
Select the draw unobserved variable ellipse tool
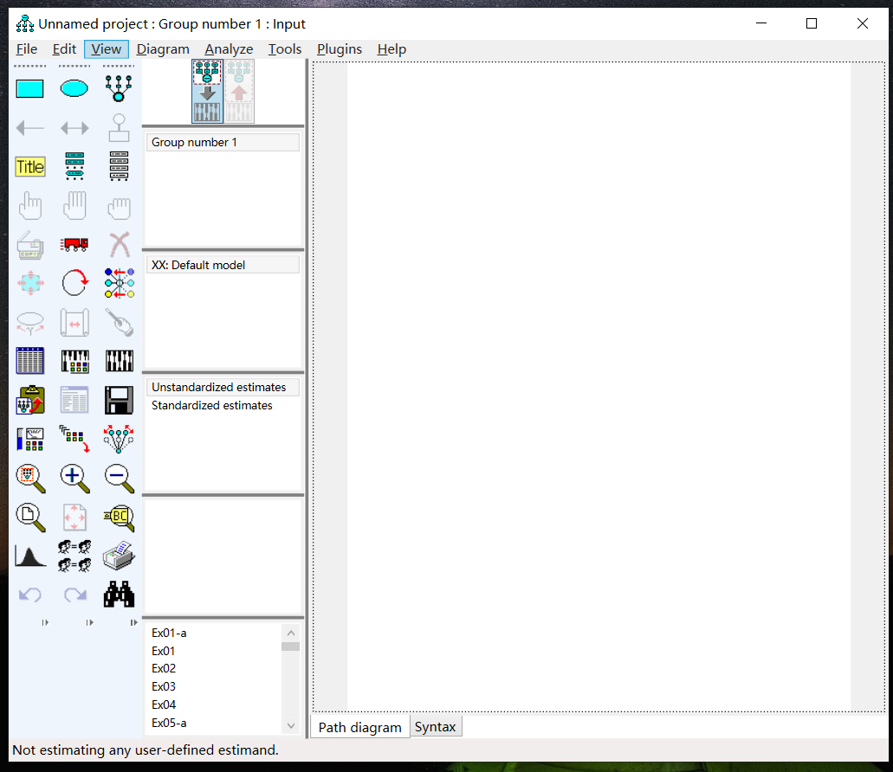tap(74, 88)
